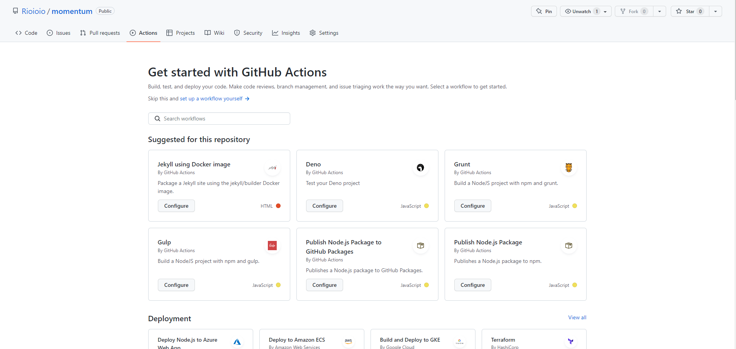
Task: Click the Deploy Node.js to Azure title
Action: [x=188, y=343]
